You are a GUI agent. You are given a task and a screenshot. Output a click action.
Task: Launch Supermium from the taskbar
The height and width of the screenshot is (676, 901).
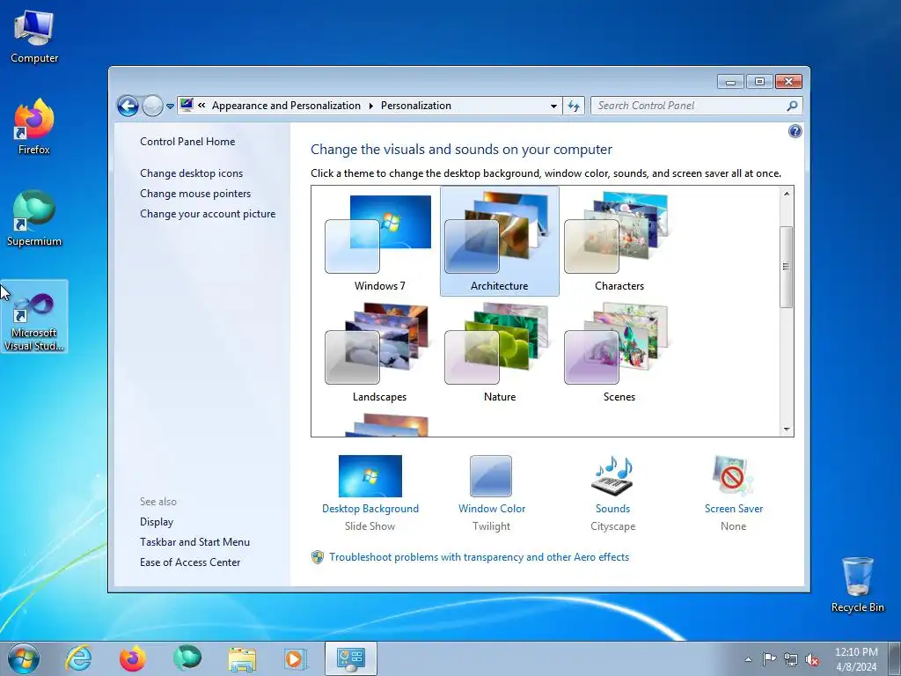pos(187,658)
